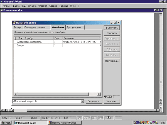
Task: Switch to Normal view using bottom-left view button
Action: click(x=2, y=110)
